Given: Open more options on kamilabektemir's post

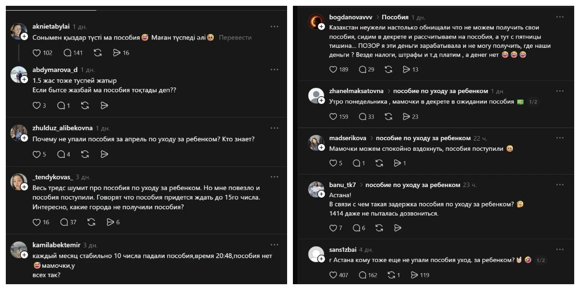Looking at the screenshot, I should pos(275,245).
